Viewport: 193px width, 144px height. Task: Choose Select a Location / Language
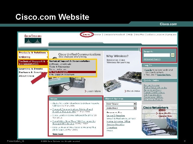(162, 34)
